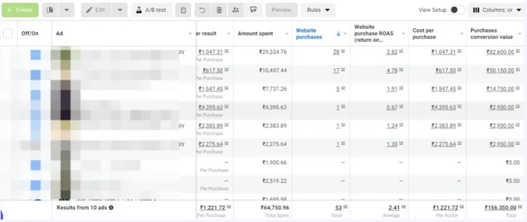527x222 pixels.
Task: Click the sort arrow on Website purchases column
Action: 338,33
